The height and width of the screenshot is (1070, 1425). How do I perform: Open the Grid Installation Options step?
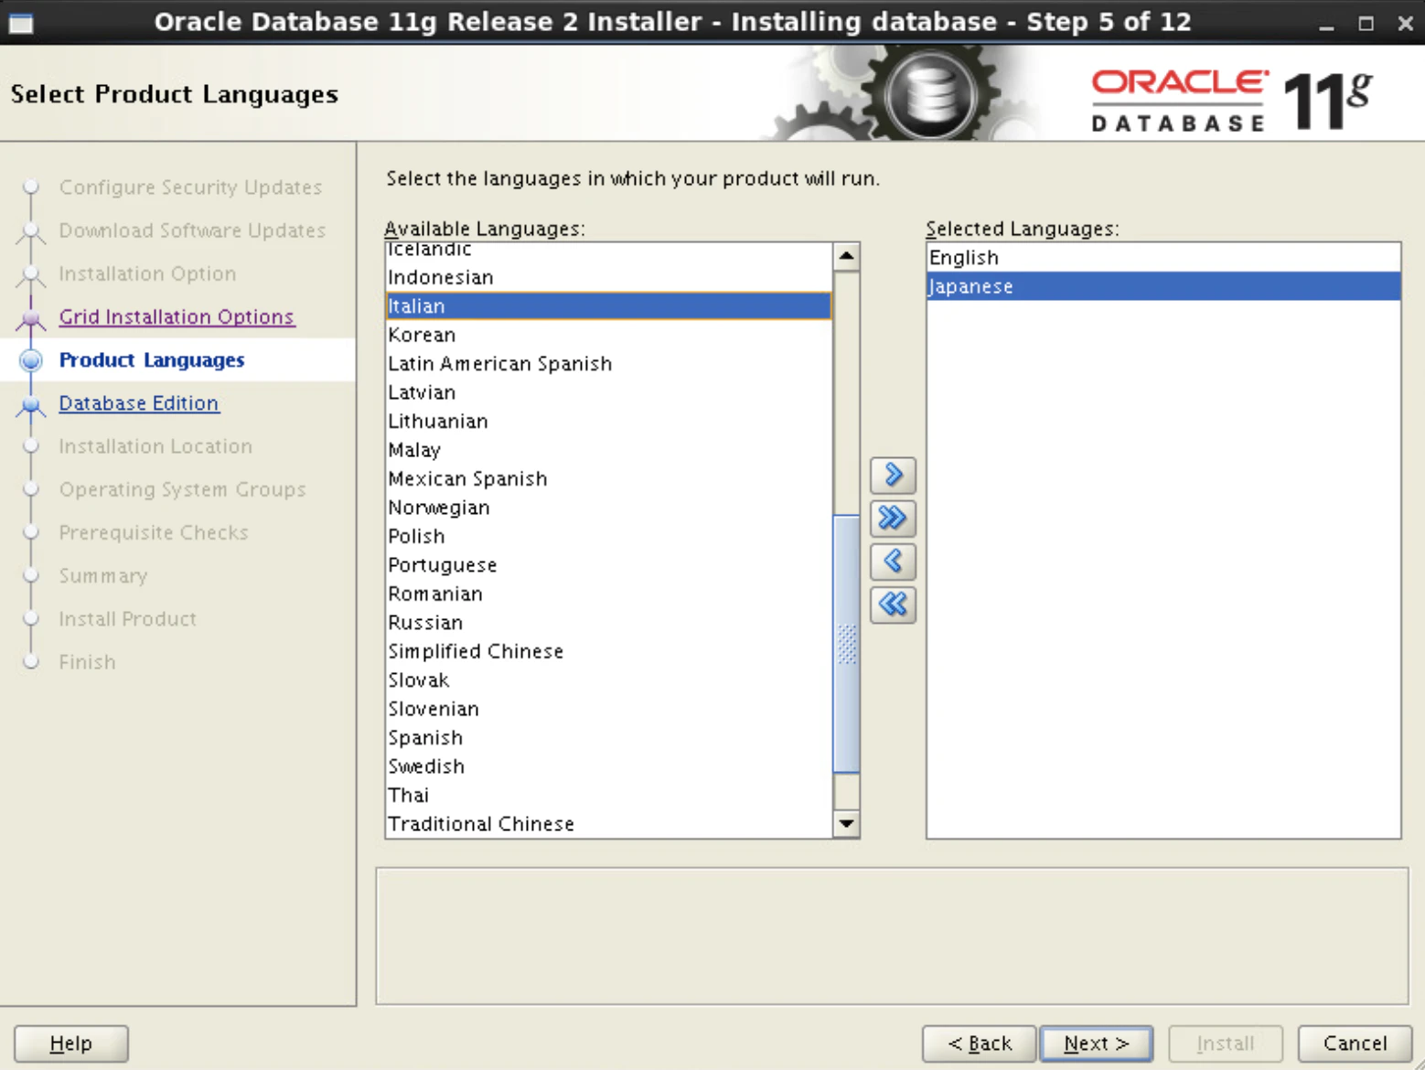pyautogui.click(x=177, y=316)
